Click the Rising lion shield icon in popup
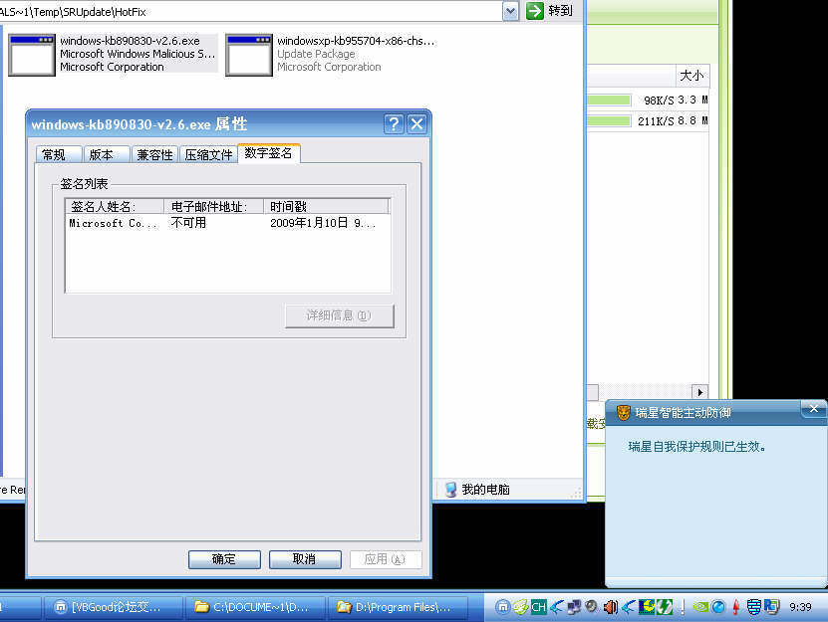 (623, 413)
